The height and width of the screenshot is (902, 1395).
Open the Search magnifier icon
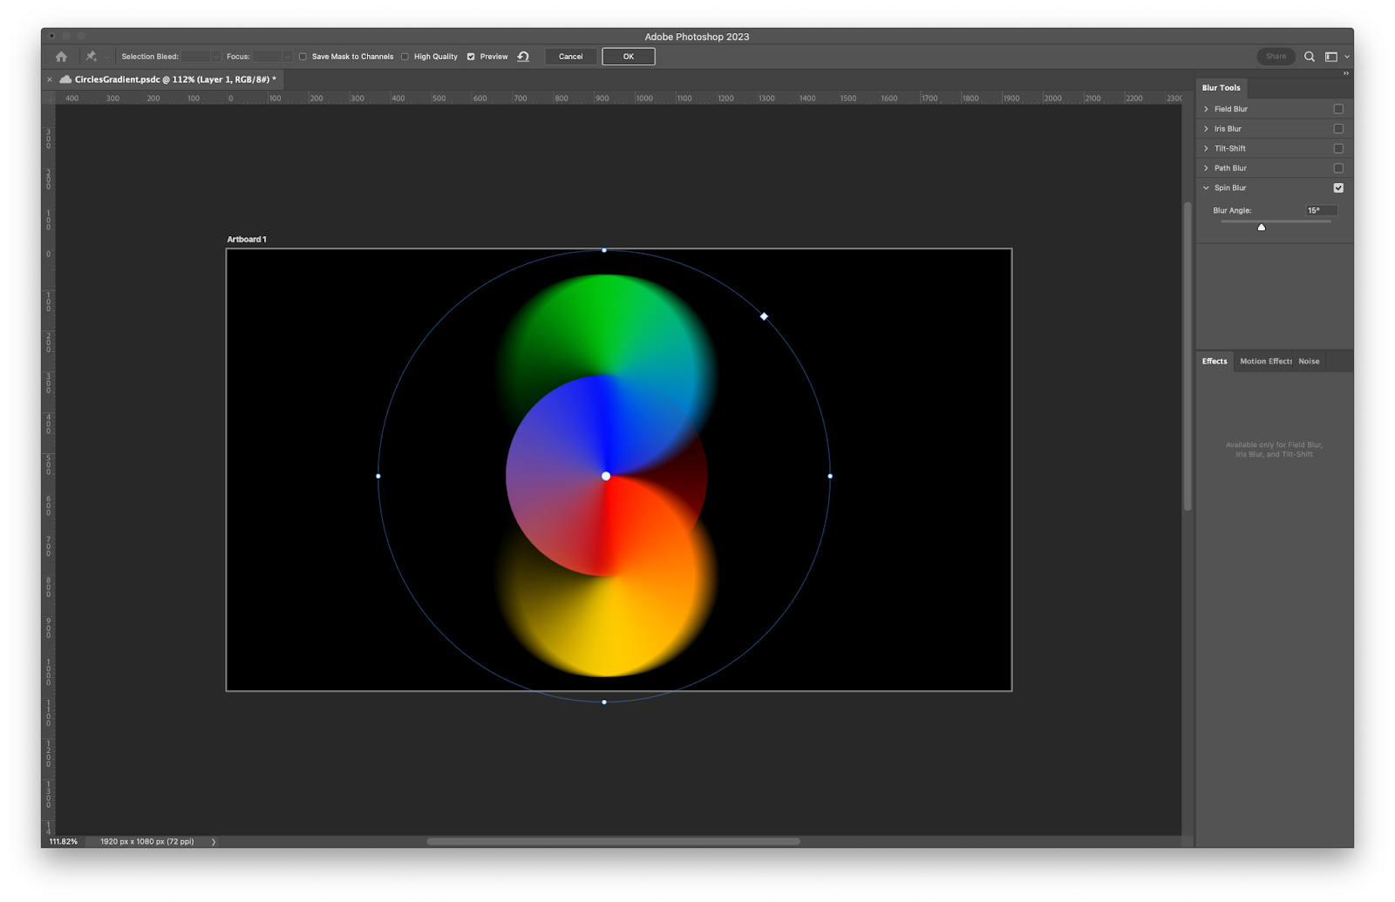pyautogui.click(x=1310, y=57)
